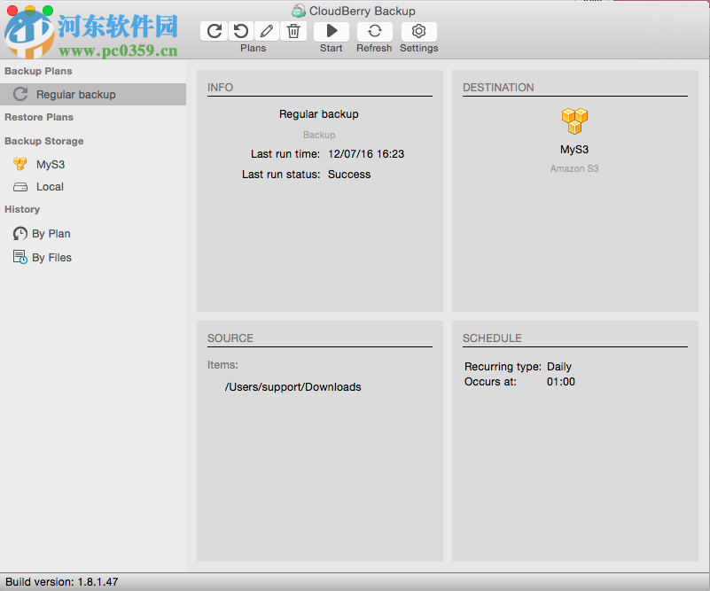Image resolution: width=710 pixels, height=591 pixels.
Task: Edit the backup plan with the pencil icon
Action: coord(266,31)
